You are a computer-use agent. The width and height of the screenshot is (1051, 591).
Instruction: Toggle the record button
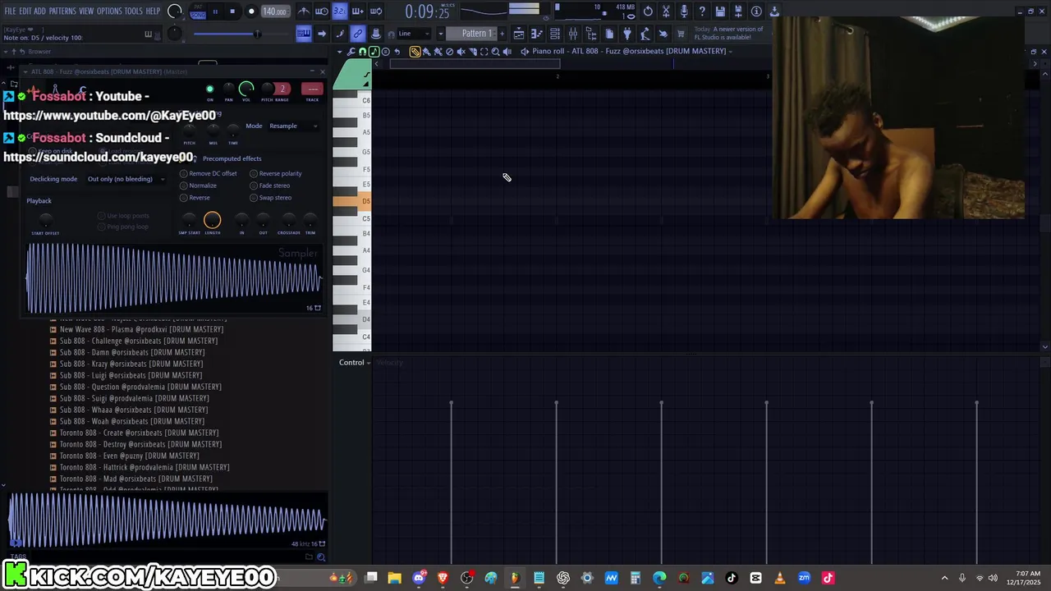click(252, 11)
